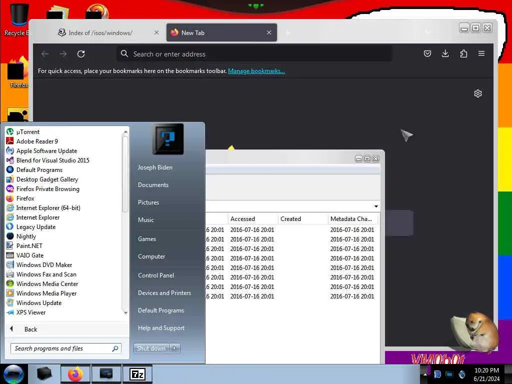Open Control Panel from Start menu
Screen dimensions: 512x384
(x=156, y=275)
